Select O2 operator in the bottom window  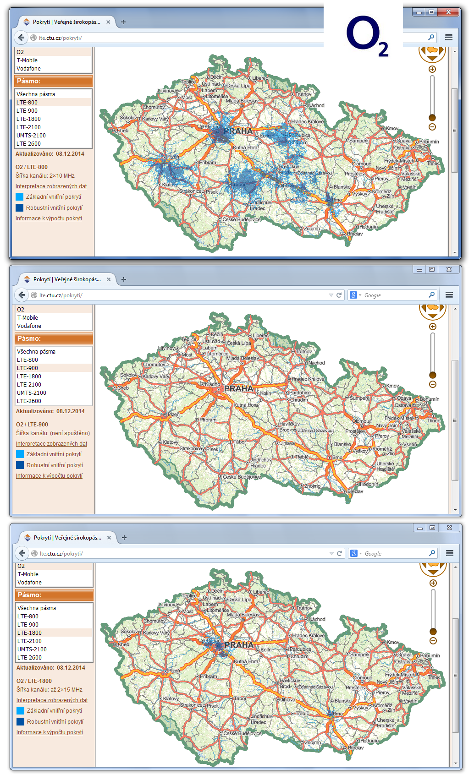(55, 566)
